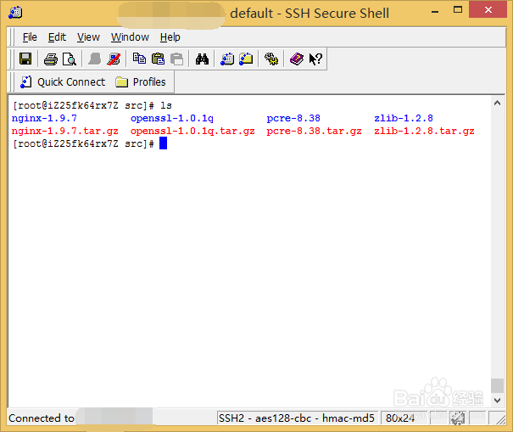Click the zlib-1.2.8 directory name
This screenshot has width=513, height=432.
(404, 118)
